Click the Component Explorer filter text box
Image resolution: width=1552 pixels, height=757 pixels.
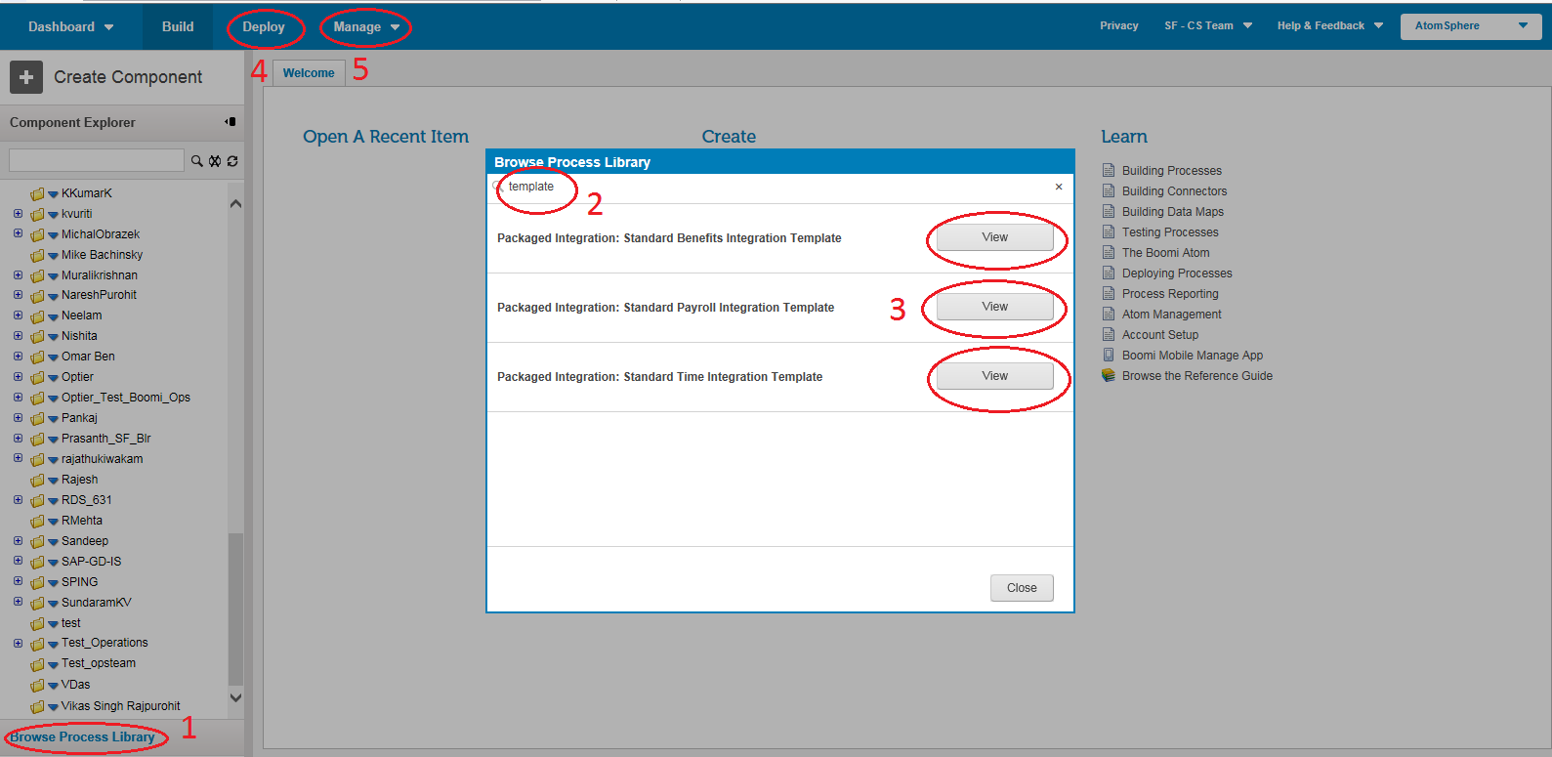tap(96, 160)
